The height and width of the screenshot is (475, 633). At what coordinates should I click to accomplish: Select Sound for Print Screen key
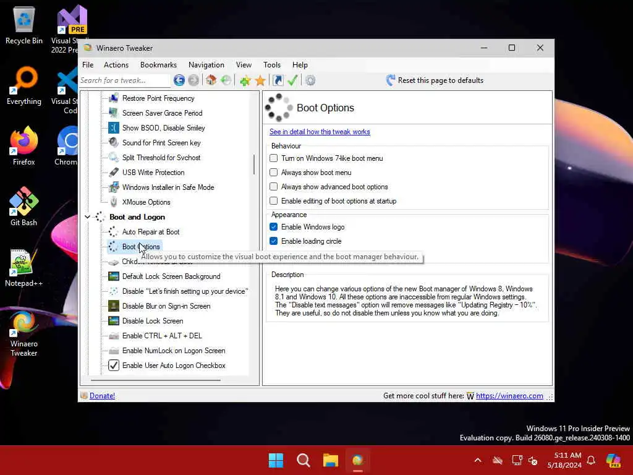[161, 143]
